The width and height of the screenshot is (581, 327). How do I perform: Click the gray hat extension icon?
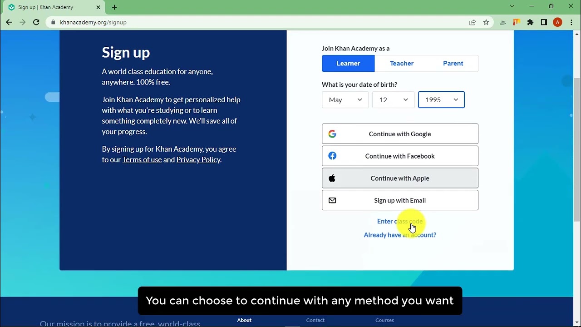click(x=503, y=22)
